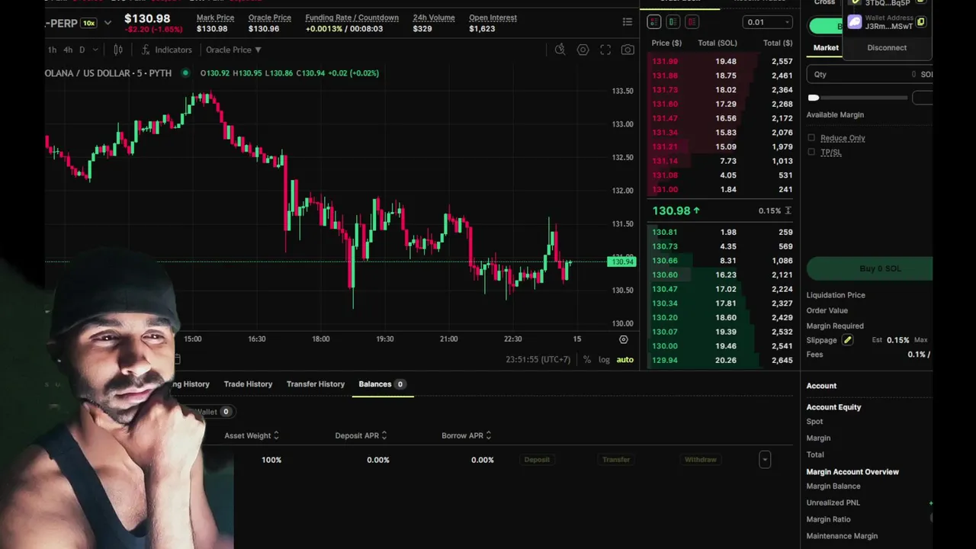Click the 131.00 ask price row
The image size is (976, 549).
coord(721,189)
